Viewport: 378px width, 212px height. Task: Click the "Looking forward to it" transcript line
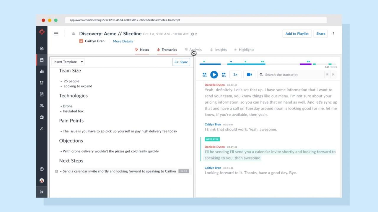click(x=251, y=173)
